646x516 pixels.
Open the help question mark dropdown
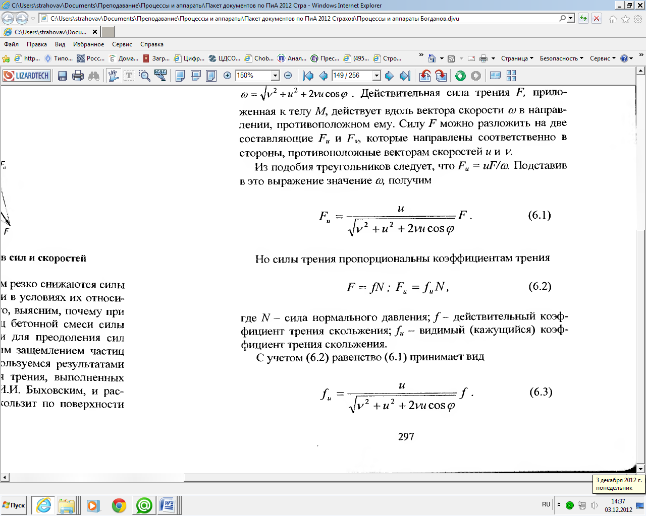(627, 58)
